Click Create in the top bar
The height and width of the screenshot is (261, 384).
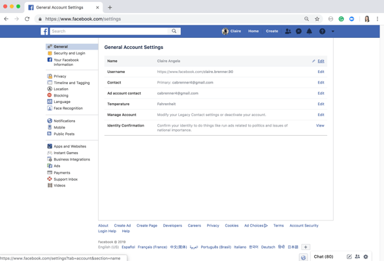tap(272, 31)
